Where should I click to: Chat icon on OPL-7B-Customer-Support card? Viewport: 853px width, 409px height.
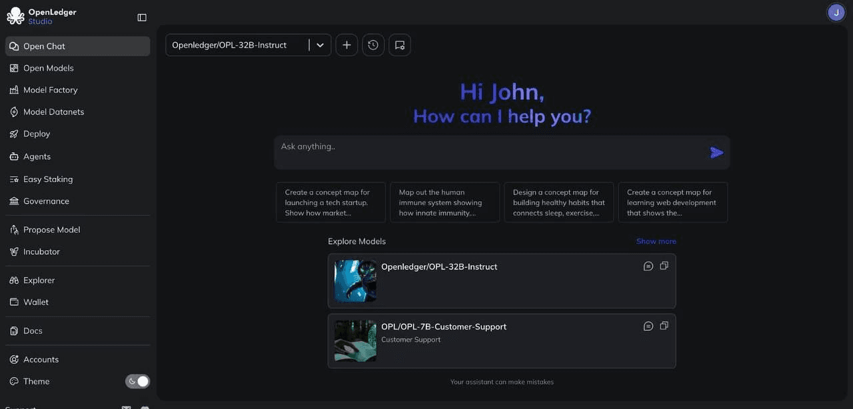[648, 326]
